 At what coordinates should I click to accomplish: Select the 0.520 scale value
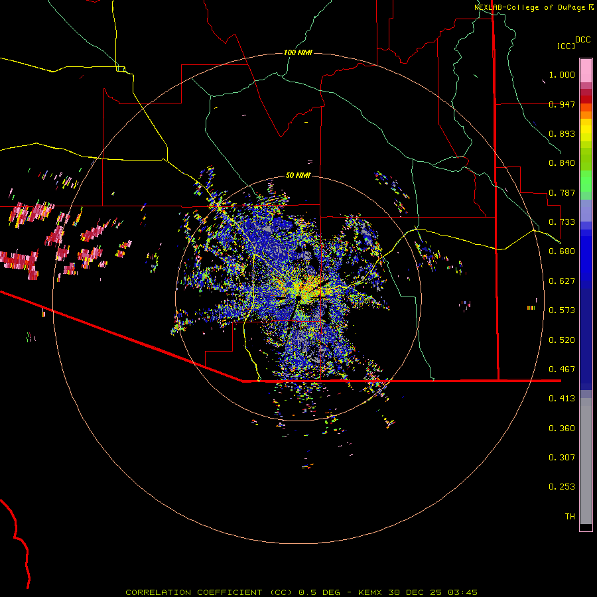[562, 340]
